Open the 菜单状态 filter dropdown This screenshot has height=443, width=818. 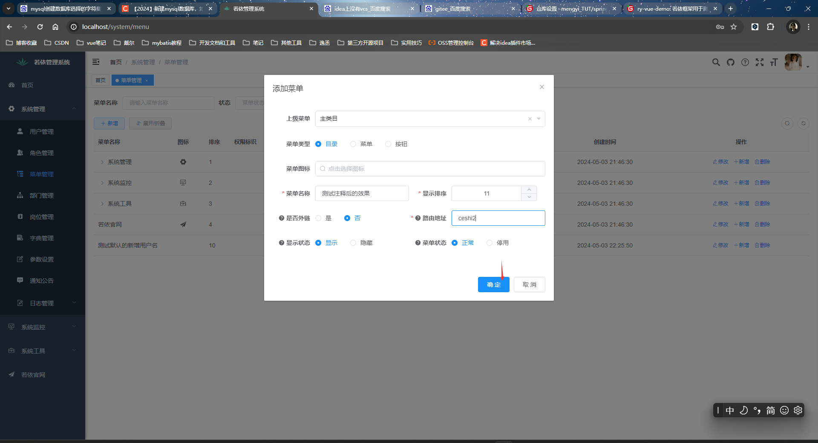[250, 103]
